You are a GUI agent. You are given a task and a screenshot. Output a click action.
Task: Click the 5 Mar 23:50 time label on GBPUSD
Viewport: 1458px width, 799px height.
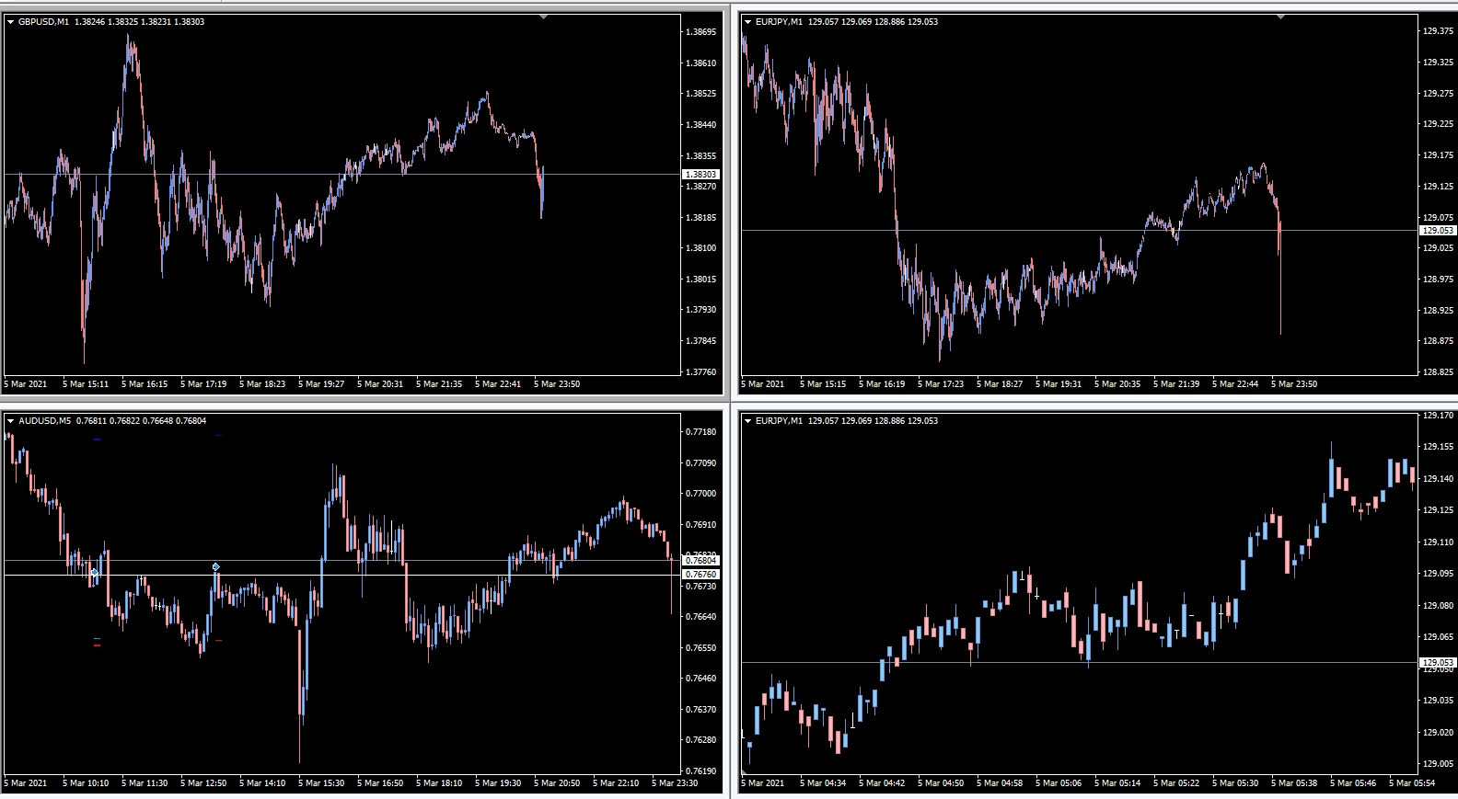pos(557,384)
